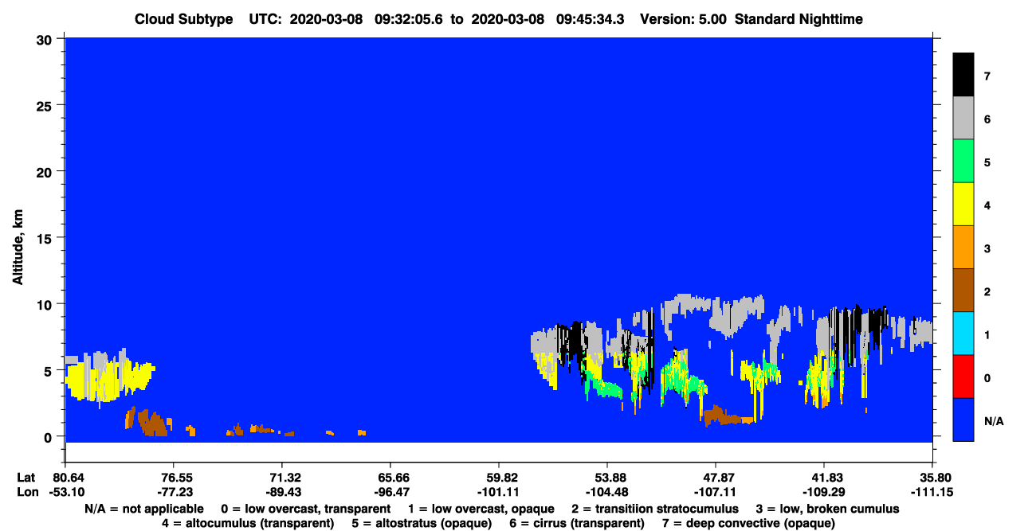Click the black color swatch for subtype 7

[x=963, y=75]
